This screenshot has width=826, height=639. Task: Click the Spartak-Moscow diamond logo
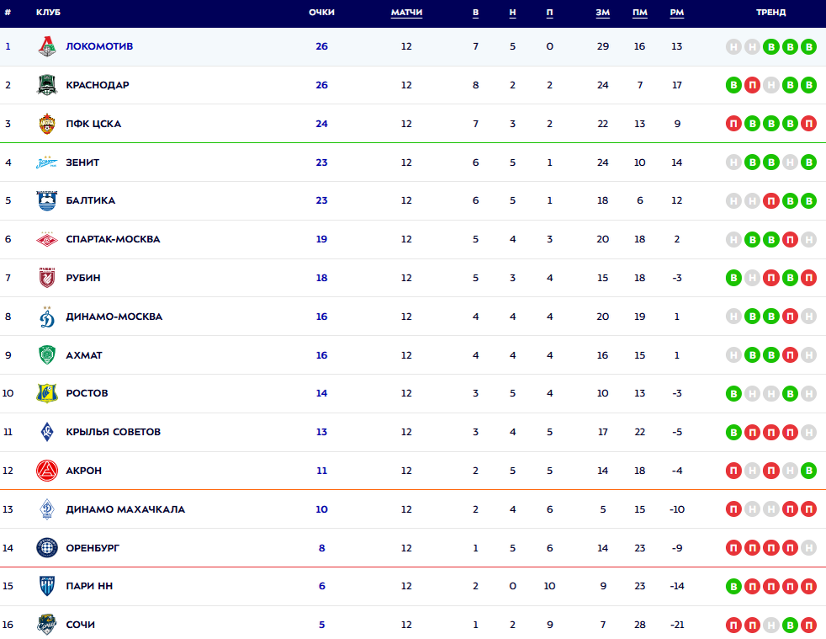pos(47,239)
